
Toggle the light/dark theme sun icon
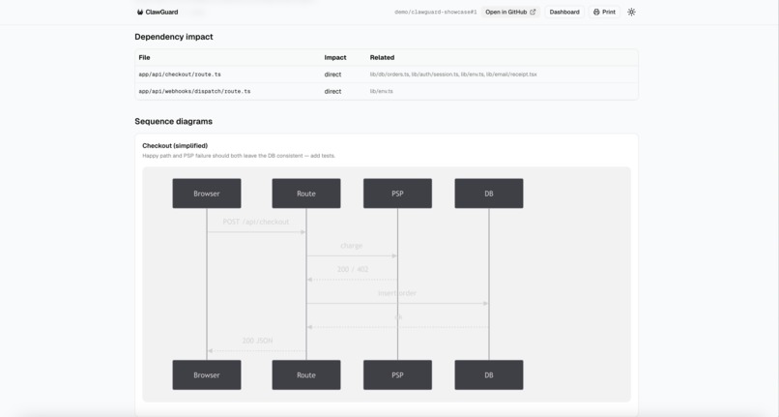[631, 12]
